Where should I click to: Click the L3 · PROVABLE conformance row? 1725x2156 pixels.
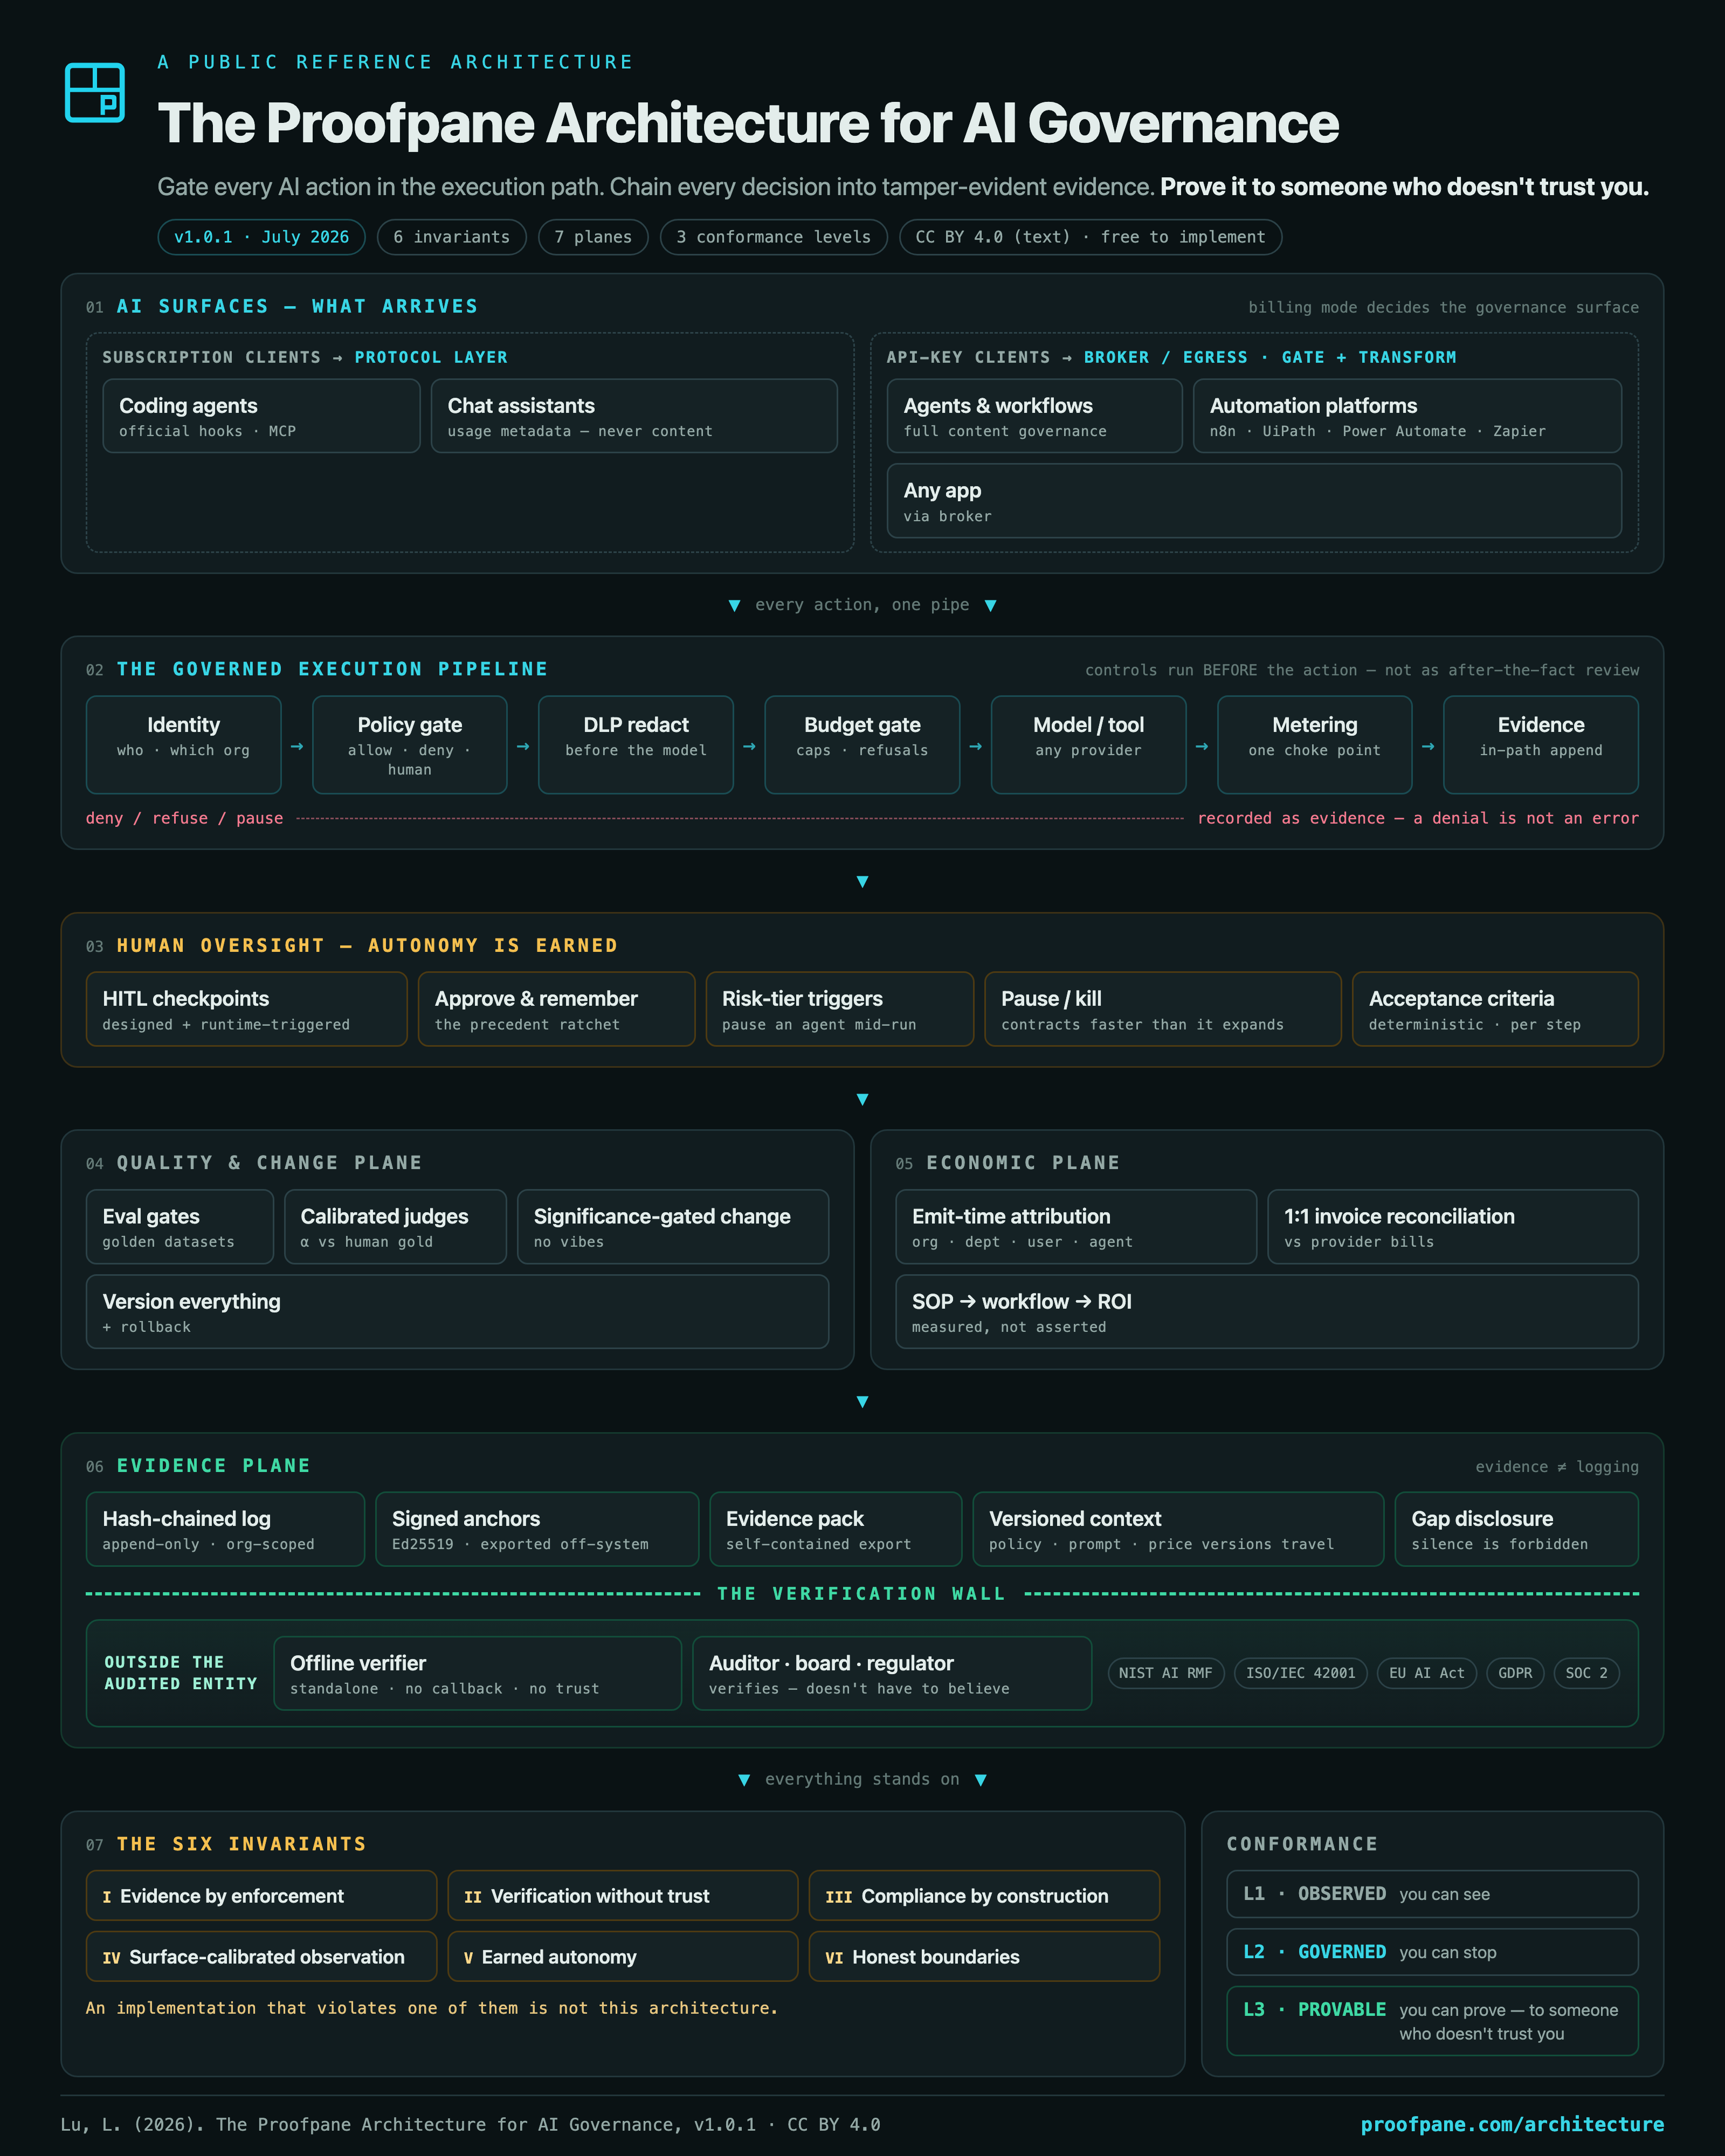1432,2021
